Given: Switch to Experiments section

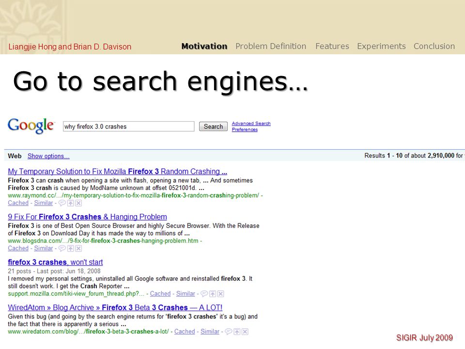Looking at the screenshot, I should click(381, 47).
